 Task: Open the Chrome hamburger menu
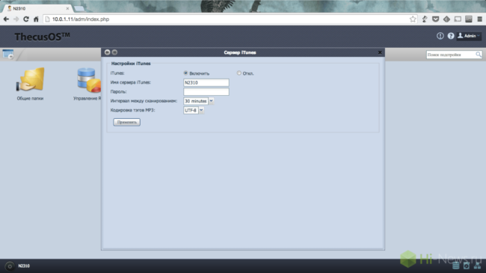tap(480, 19)
